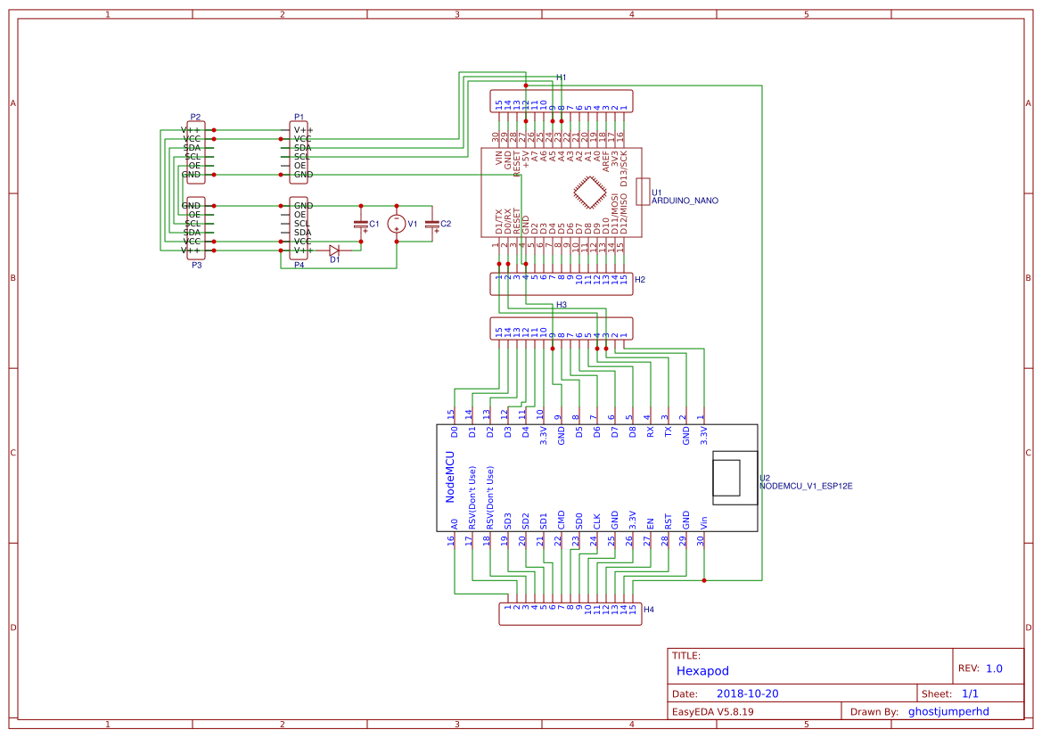1042x738 pixels.
Task: Click the 3.3V pin label on NodeMCU
Action: (x=543, y=436)
